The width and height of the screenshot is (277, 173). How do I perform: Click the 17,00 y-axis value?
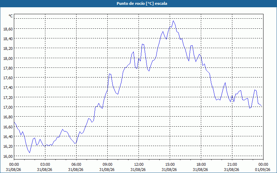[8, 107]
